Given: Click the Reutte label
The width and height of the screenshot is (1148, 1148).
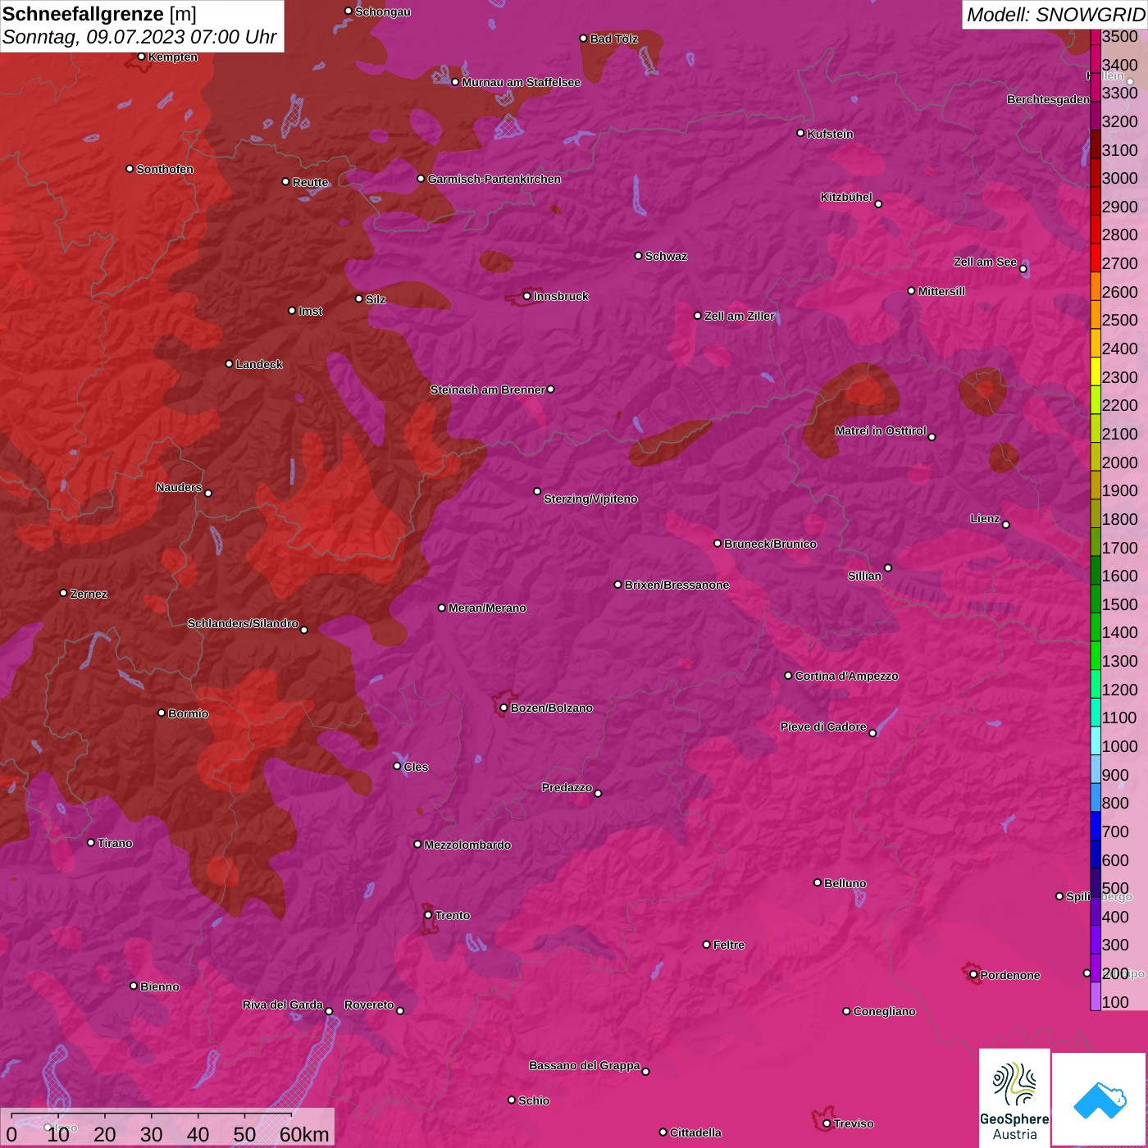Looking at the screenshot, I should [310, 182].
